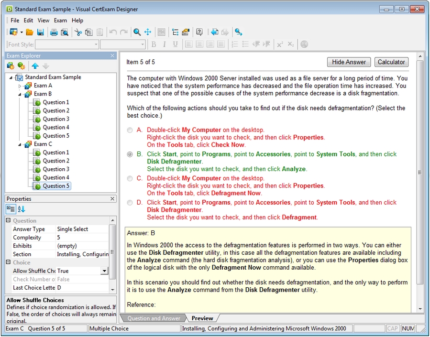The height and width of the screenshot is (337, 430).
Task: Open the Allow Shuffle Choices dropdown
Action: pyautogui.click(x=104, y=271)
